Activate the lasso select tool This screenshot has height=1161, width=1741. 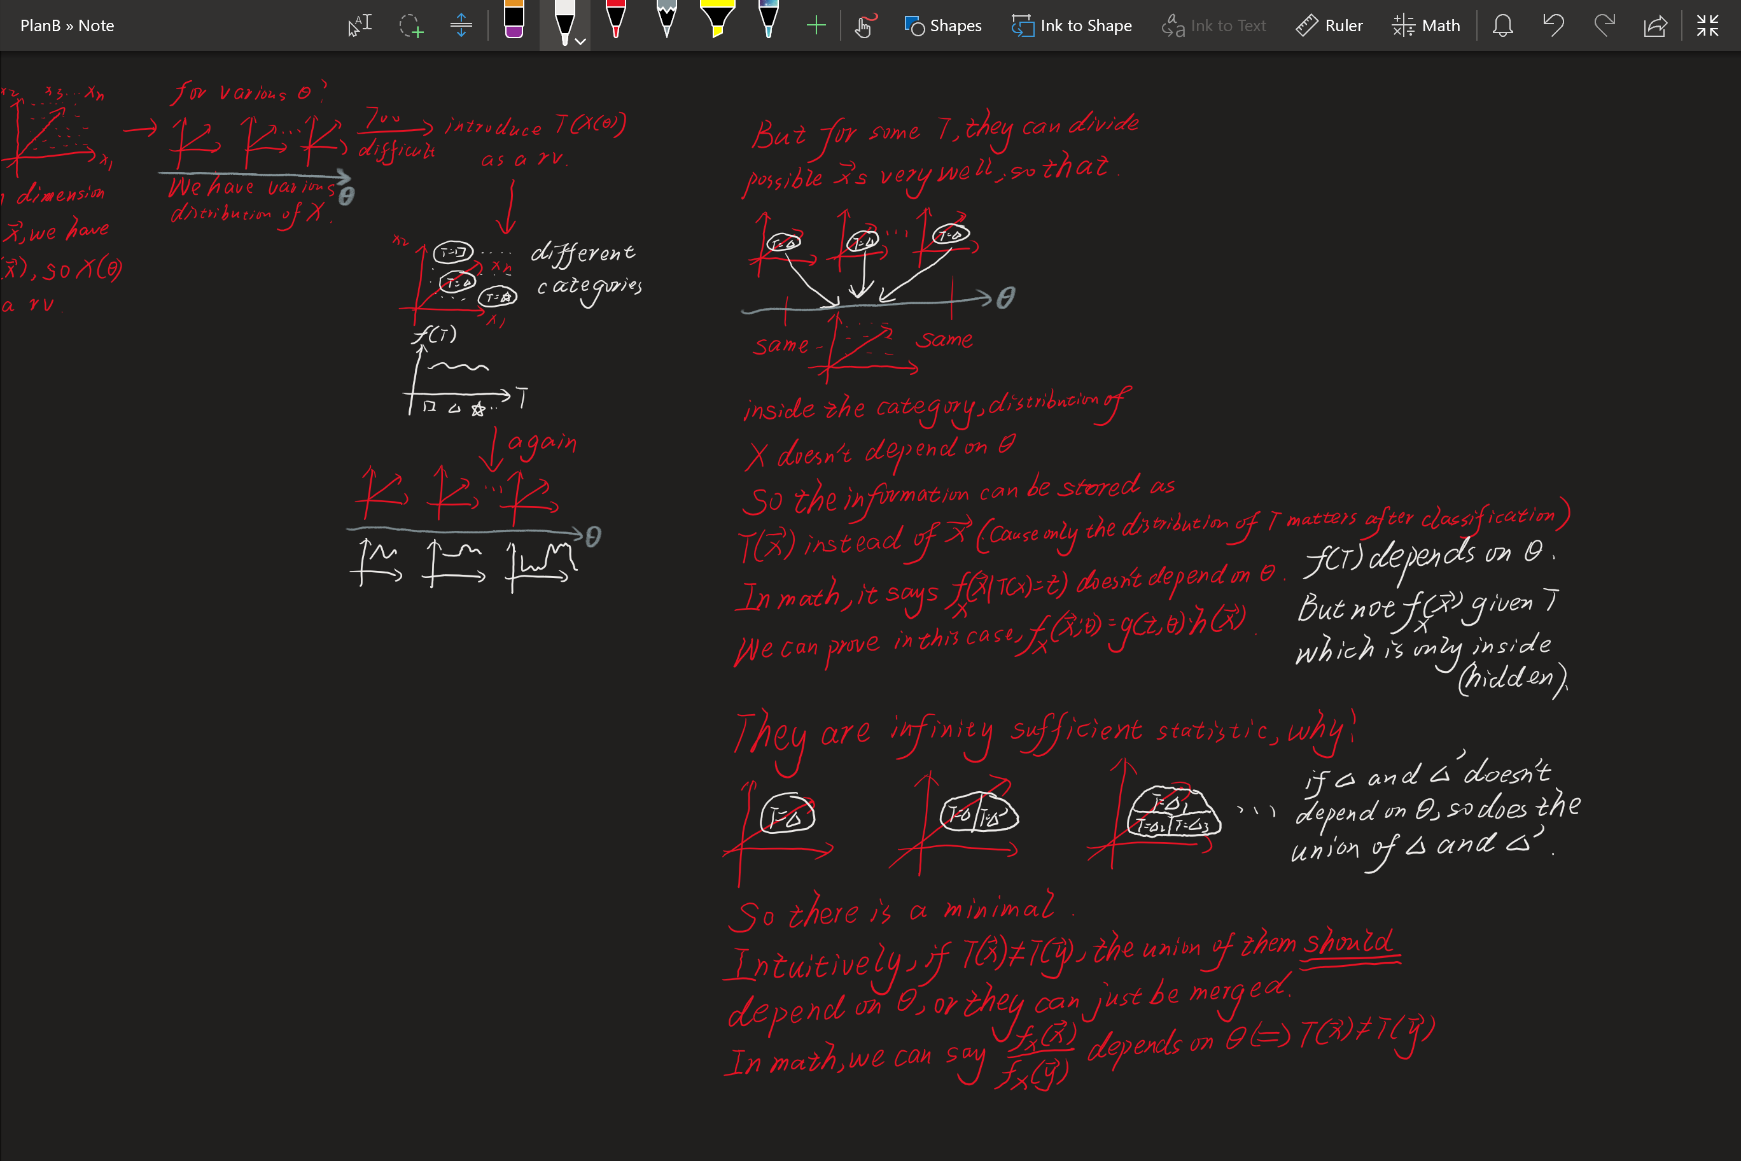pyautogui.click(x=411, y=26)
